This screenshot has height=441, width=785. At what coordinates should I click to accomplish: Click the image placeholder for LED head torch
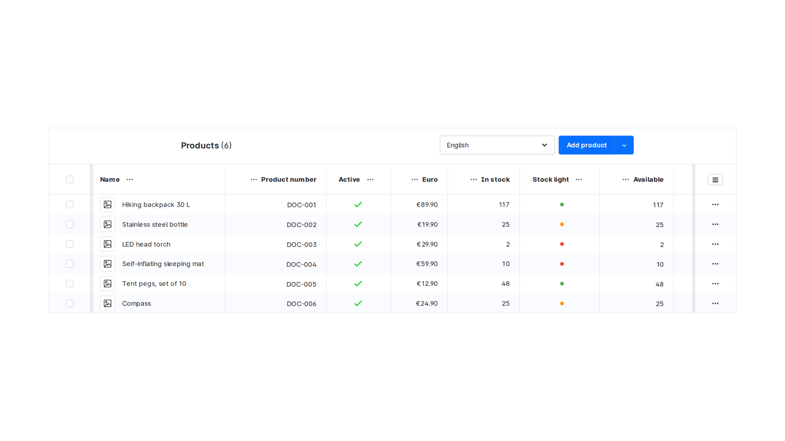click(108, 244)
